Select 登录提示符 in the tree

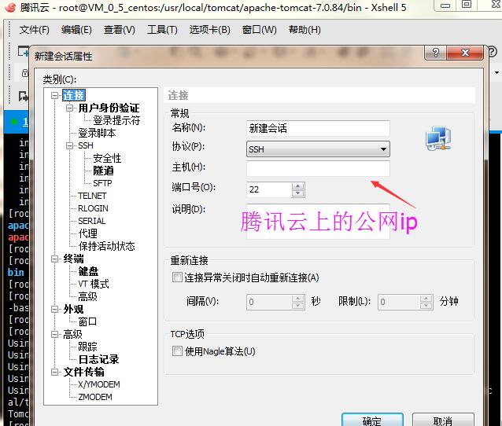click(x=116, y=120)
